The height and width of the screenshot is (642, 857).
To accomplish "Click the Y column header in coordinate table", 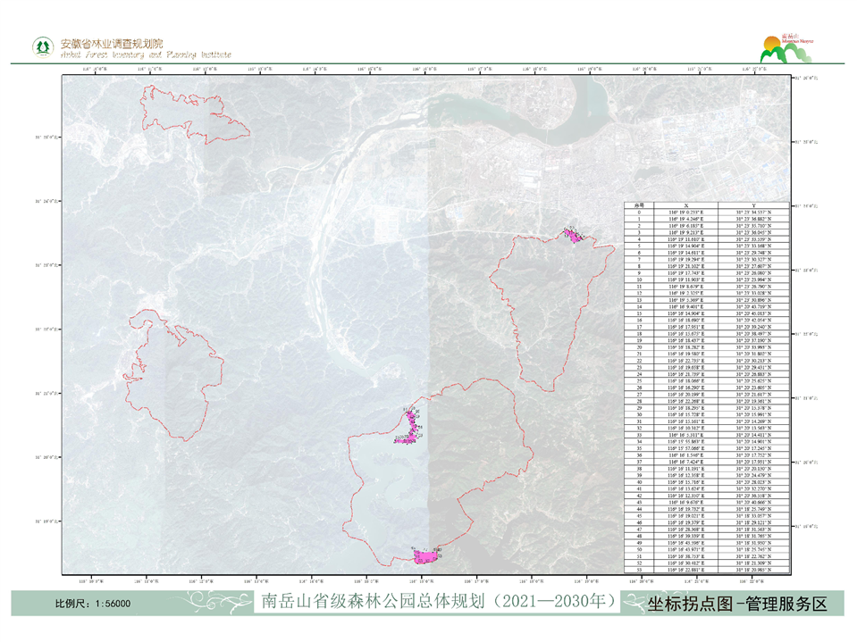I will (754, 205).
